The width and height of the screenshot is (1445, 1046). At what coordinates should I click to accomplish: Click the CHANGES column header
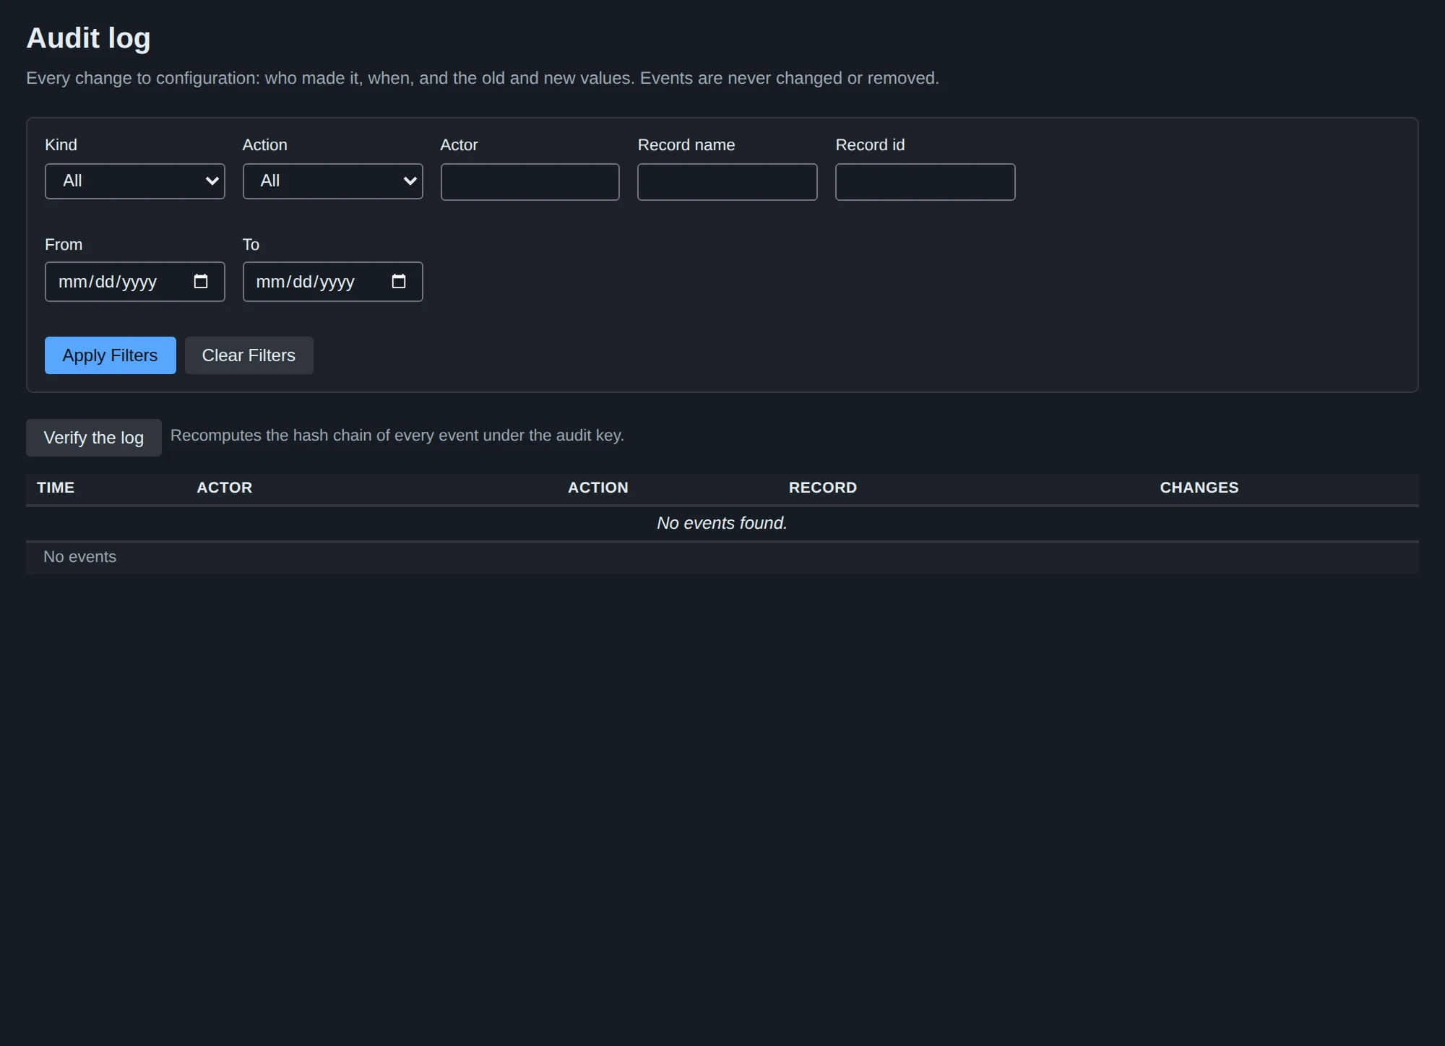coord(1199,488)
